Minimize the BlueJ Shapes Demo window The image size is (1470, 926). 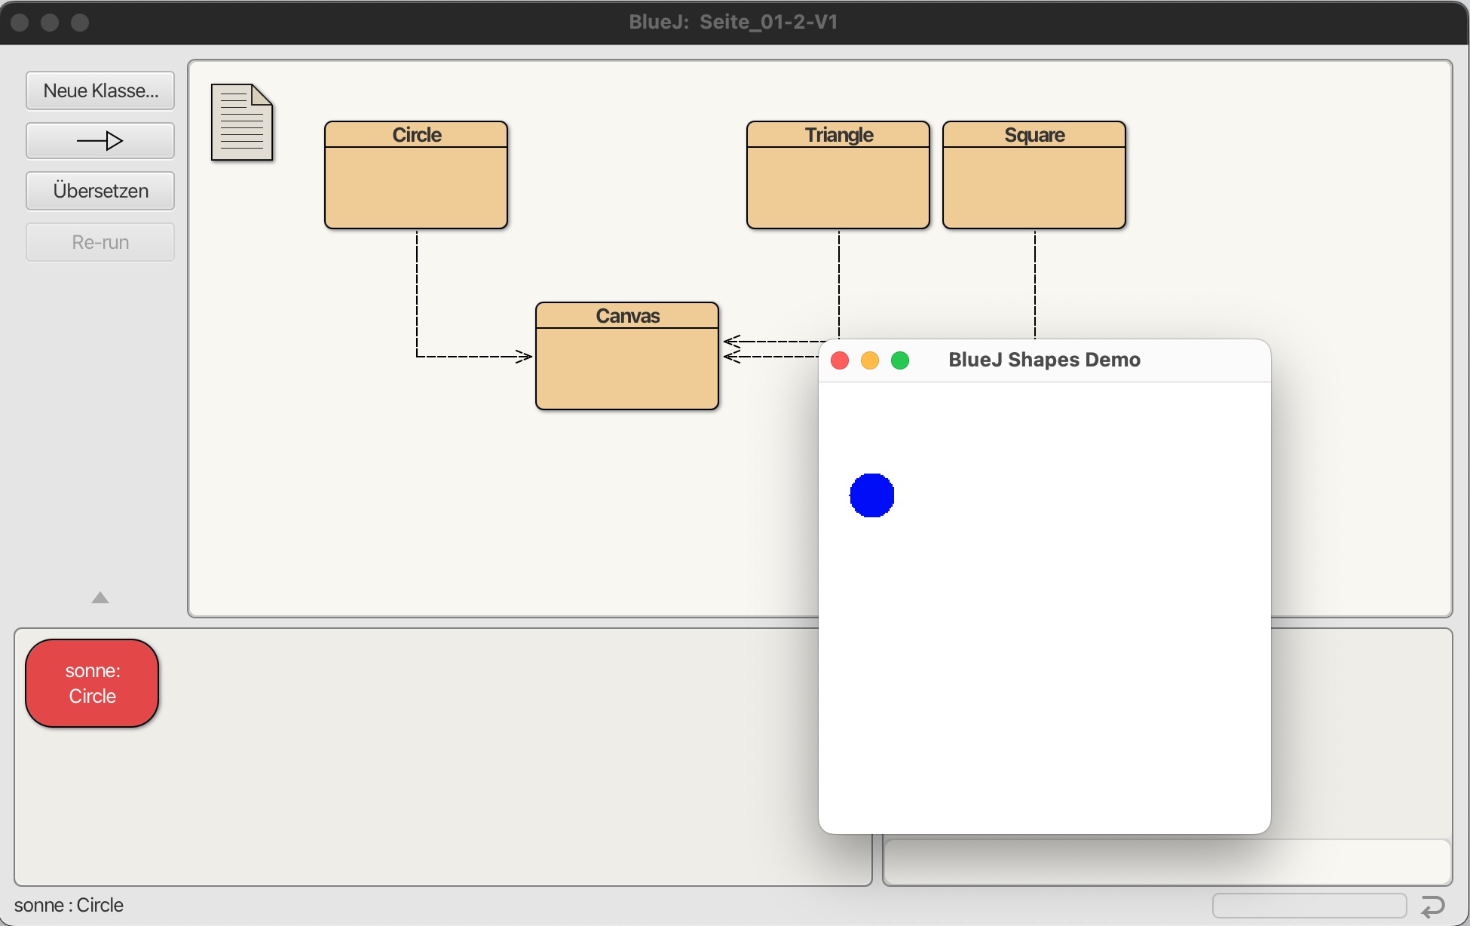870,360
